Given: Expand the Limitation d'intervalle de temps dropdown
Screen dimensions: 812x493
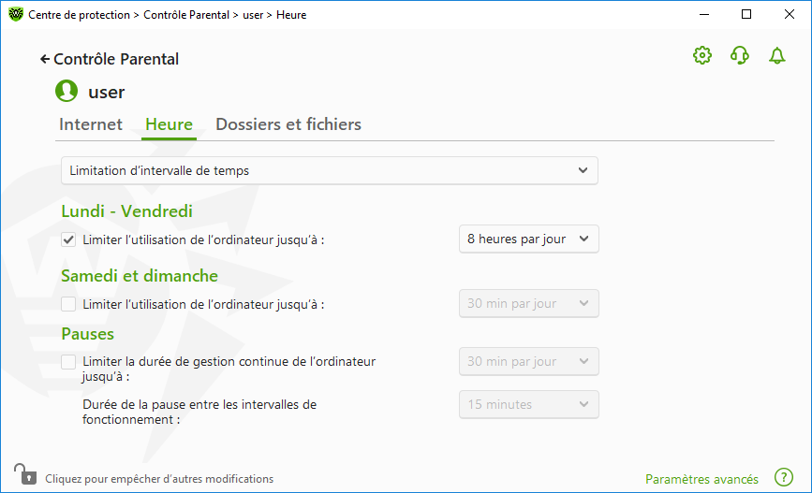Looking at the screenshot, I should (x=330, y=170).
